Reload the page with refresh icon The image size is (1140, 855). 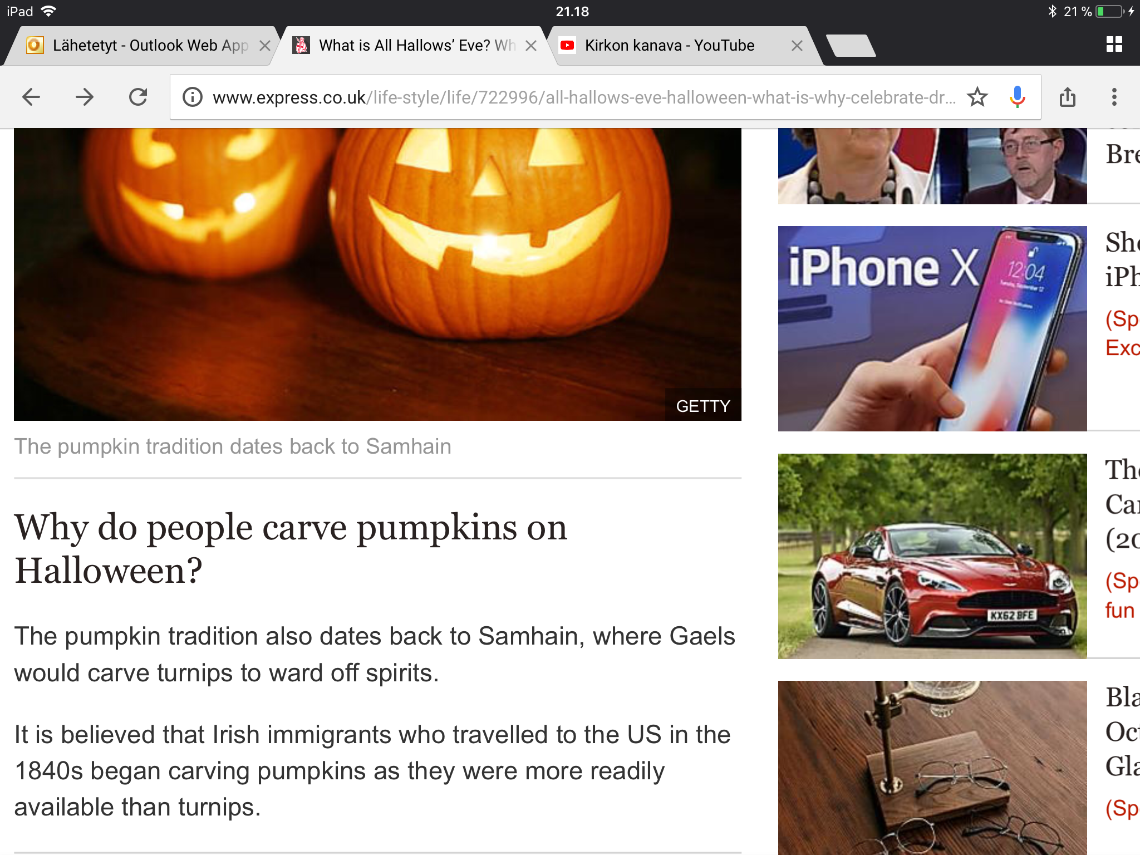pyautogui.click(x=138, y=97)
